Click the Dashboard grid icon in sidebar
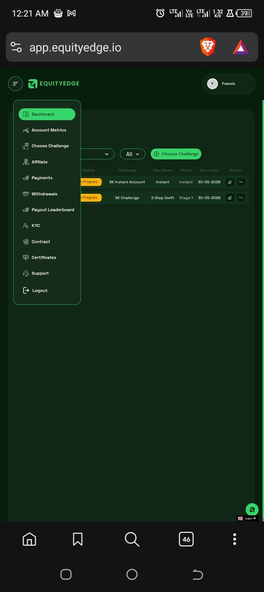This screenshot has width=264, height=592. click(x=26, y=114)
